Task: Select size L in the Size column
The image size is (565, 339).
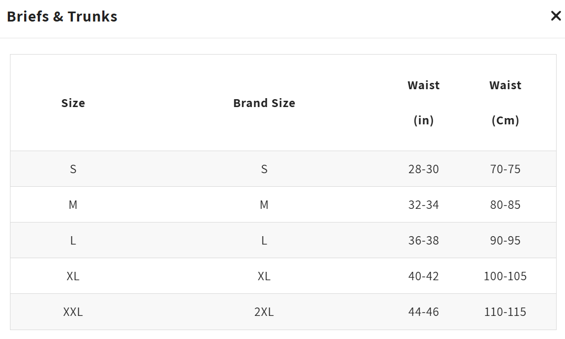Action: point(73,240)
